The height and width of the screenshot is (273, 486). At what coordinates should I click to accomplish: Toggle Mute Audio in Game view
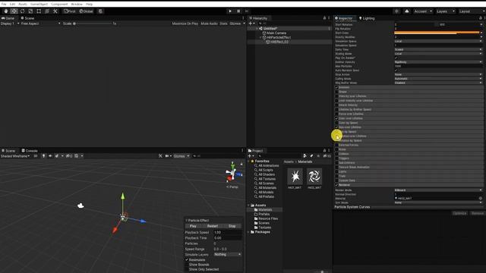(x=210, y=24)
